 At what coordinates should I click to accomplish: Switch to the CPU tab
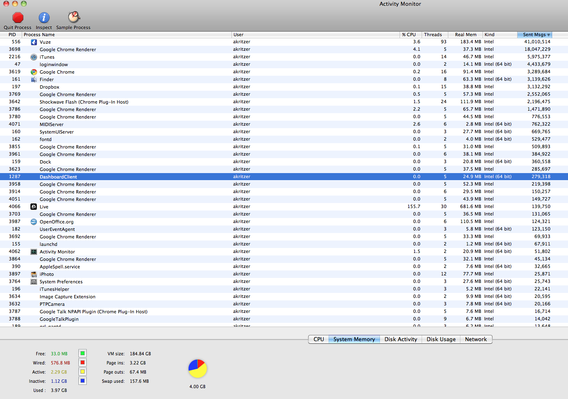[319, 339]
